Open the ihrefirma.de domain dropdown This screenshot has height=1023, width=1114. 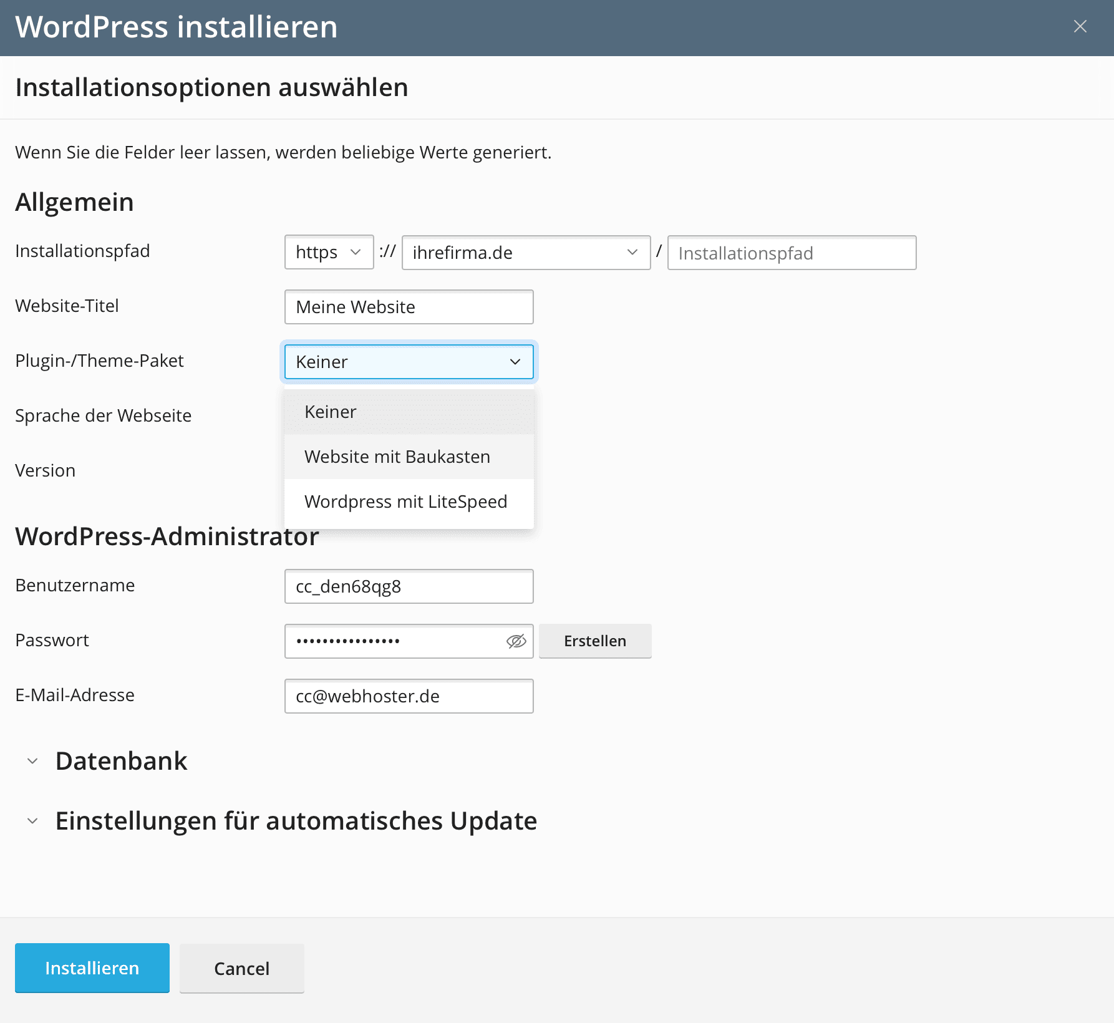(525, 253)
